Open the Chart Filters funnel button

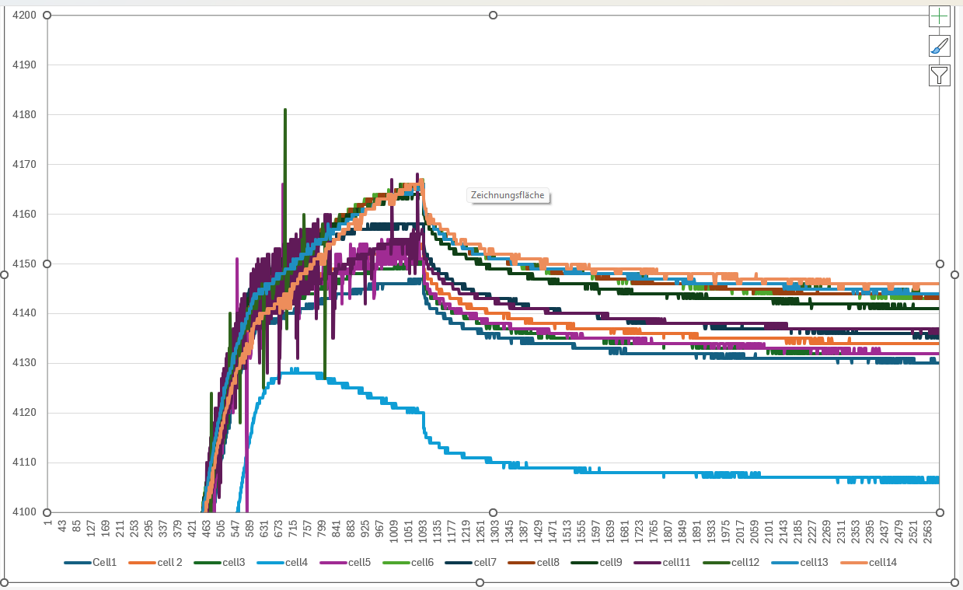(940, 75)
